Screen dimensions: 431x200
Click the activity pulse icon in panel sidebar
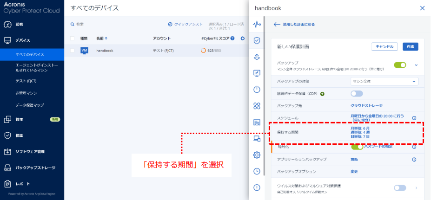point(257,24)
